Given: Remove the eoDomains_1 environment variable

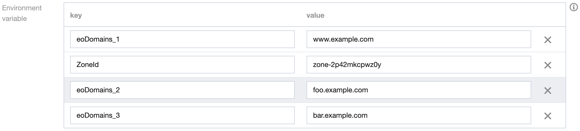Looking at the screenshot, I should click(x=547, y=40).
